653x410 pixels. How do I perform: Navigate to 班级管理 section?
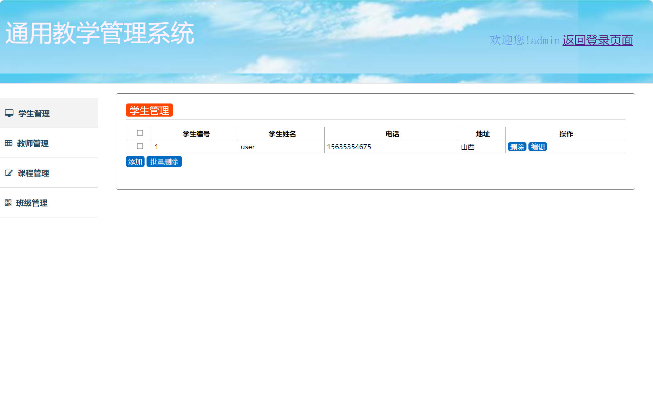[x=32, y=203]
